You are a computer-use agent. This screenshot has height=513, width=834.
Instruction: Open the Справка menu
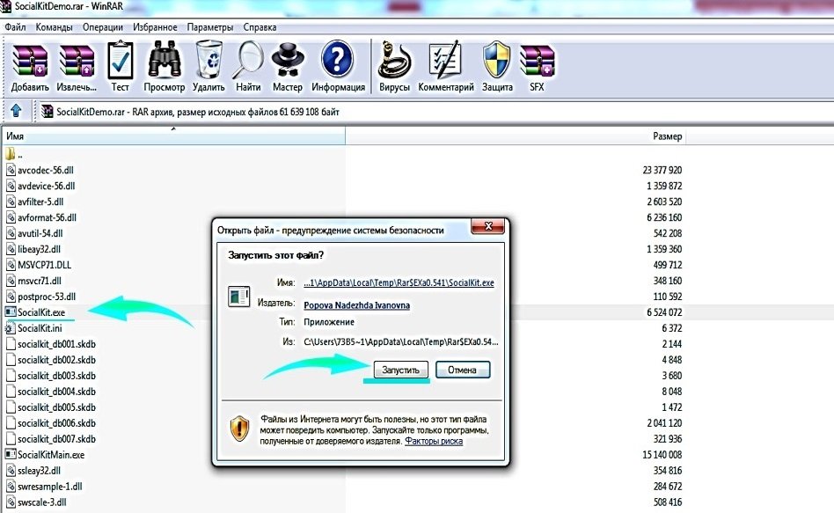pyautogui.click(x=260, y=27)
